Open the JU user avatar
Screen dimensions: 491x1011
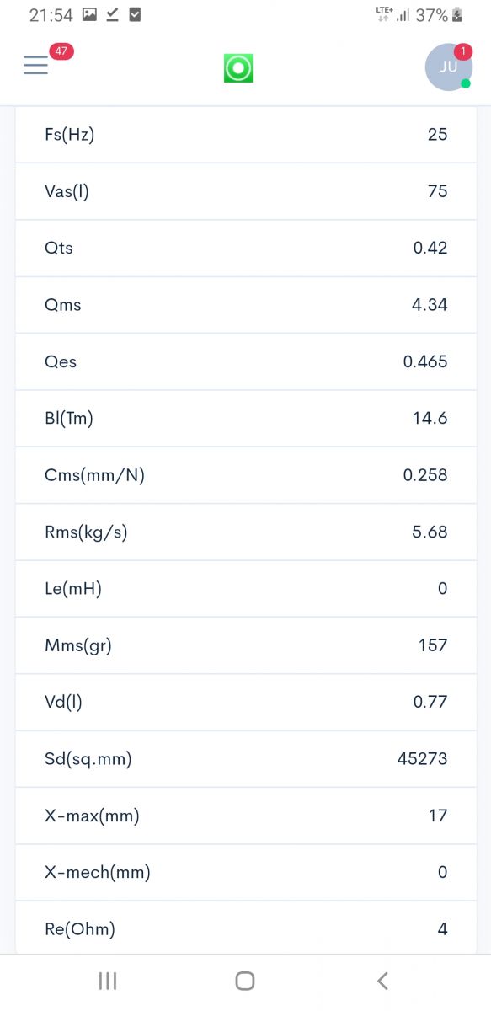pos(448,67)
